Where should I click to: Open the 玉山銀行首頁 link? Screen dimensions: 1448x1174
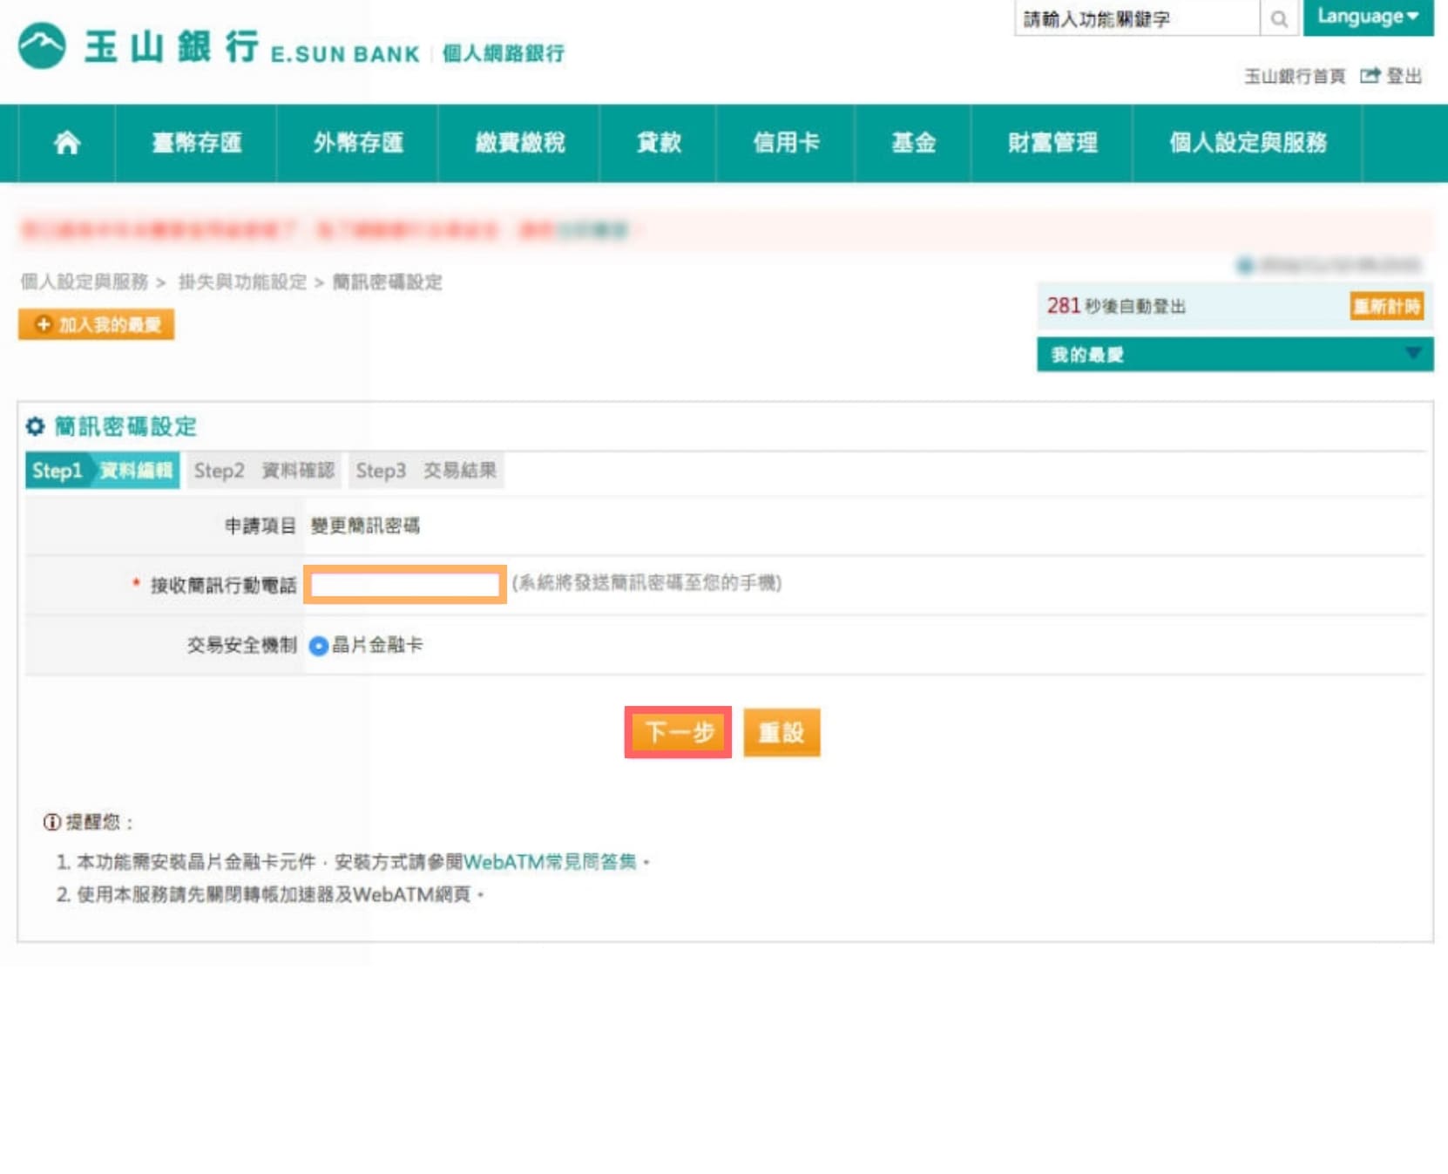click(x=1294, y=77)
